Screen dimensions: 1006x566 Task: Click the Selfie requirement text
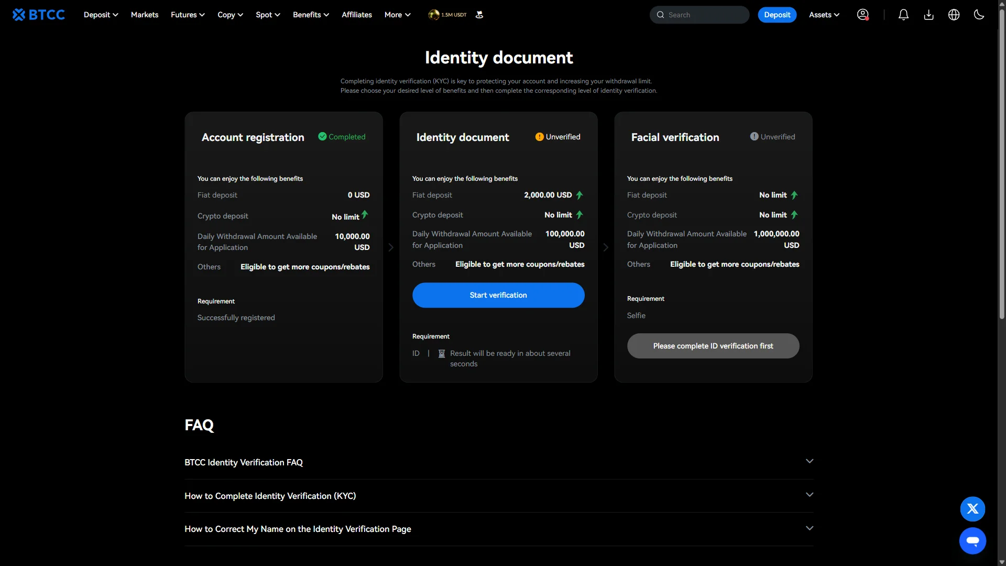click(x=636, y=315)
